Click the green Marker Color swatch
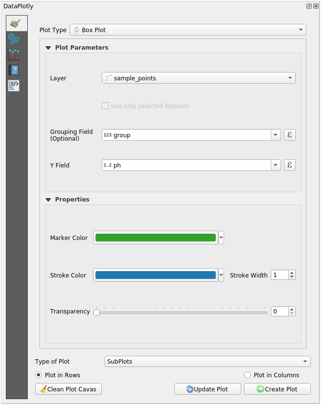Screen dimensions: 321x405 tap(155, 238)
